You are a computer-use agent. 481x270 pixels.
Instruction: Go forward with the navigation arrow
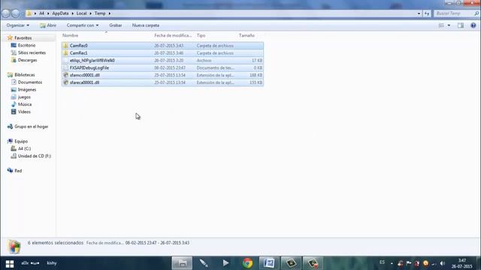(16, 13)
